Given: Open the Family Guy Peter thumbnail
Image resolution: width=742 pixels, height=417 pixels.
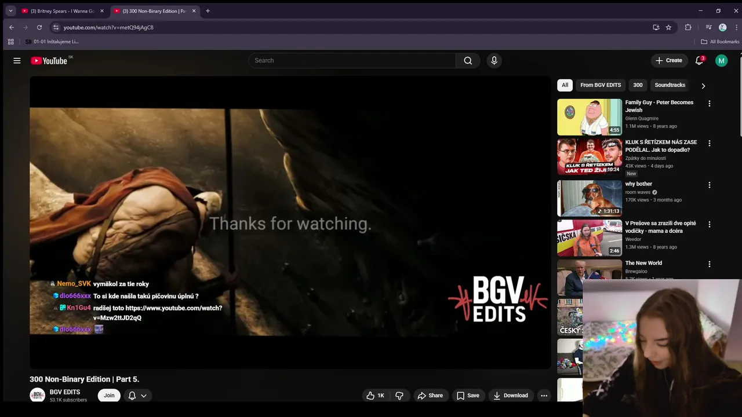Looking at the screenshot, I should pyautogui.click(x=590, y=117).
